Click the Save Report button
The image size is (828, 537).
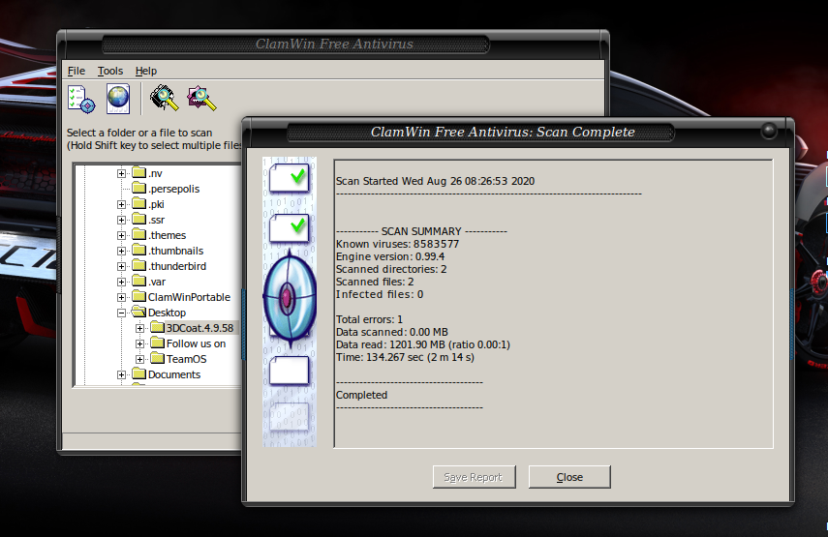point(474,477)
